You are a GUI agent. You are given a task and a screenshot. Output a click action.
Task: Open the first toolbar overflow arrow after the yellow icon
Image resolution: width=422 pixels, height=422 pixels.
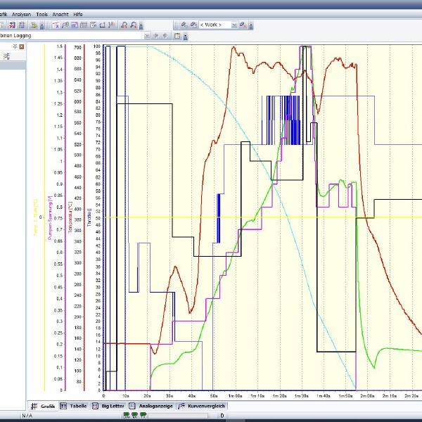tap(41, 25)
